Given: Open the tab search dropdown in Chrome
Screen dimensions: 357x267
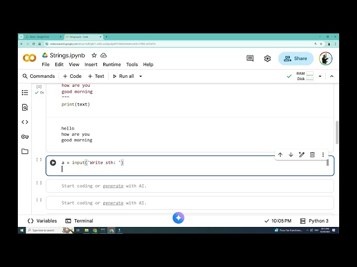Looking at the screenshot, I should pos(21,37).
